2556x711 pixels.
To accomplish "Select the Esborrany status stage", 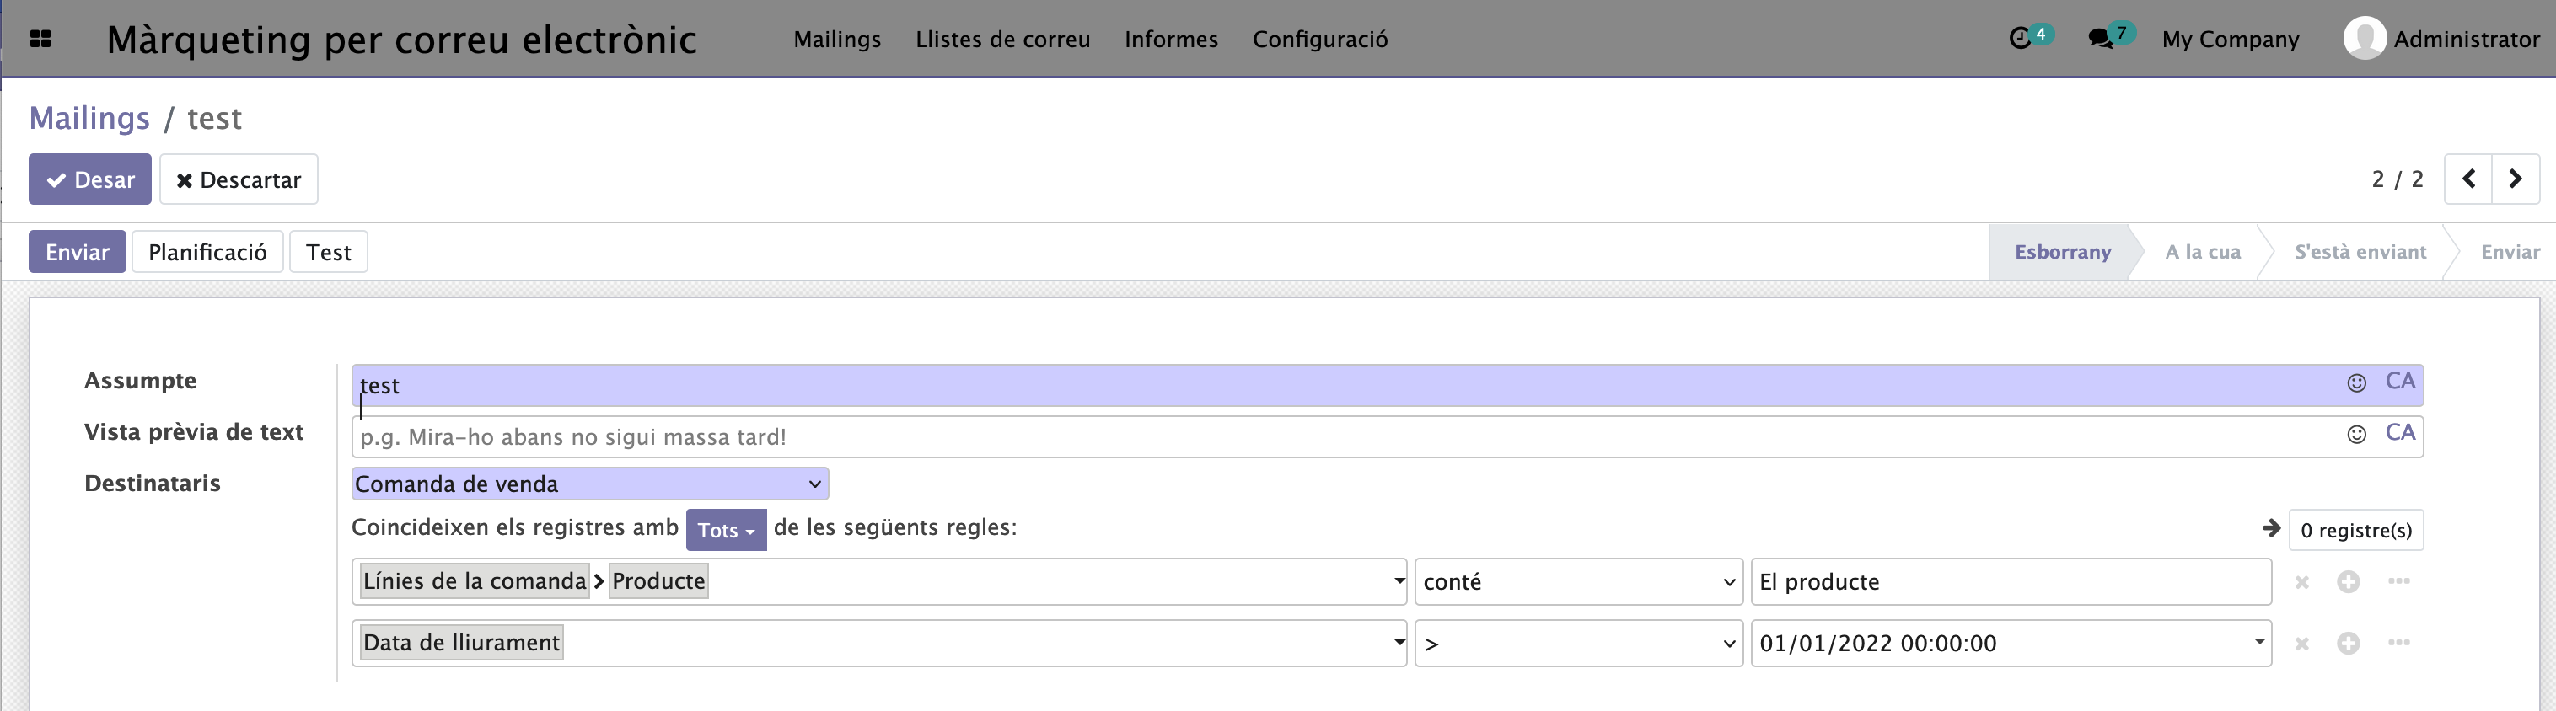I will coord(2062,252).
